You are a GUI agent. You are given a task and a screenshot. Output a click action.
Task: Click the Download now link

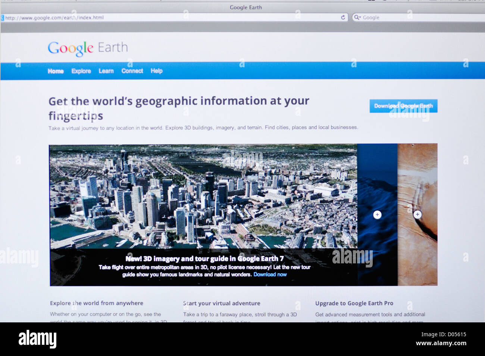(270, 274)
